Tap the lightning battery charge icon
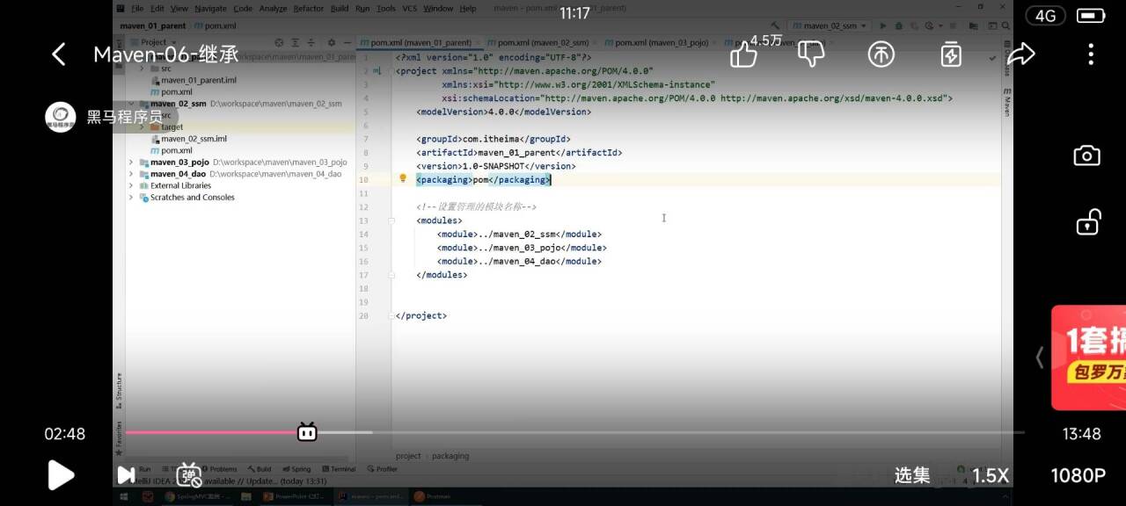This screenshot has width=1126, height=506. 951,54
